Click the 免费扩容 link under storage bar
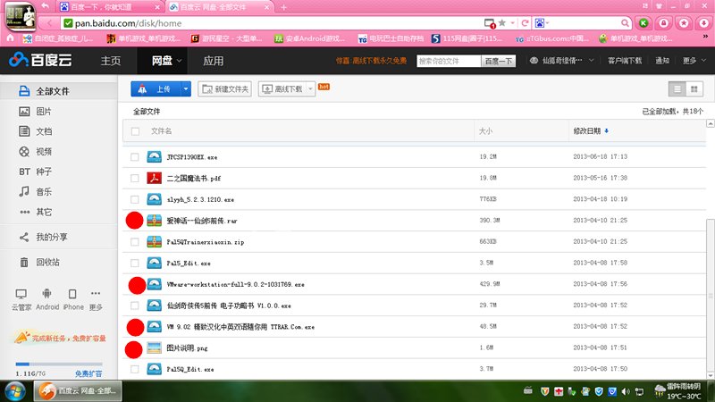715x402 pixels. click(88, 373)
